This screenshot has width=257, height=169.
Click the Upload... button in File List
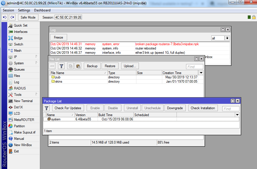click(130, 66)
